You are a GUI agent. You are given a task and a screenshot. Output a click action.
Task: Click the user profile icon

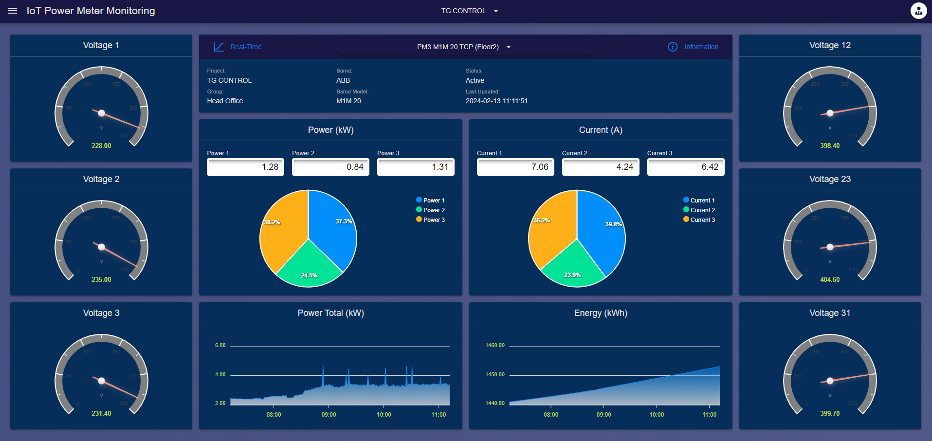click(918, 10)
